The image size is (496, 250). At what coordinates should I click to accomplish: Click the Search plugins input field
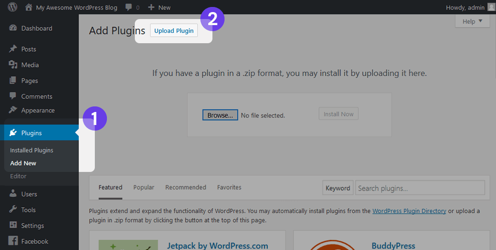point(420,188)
